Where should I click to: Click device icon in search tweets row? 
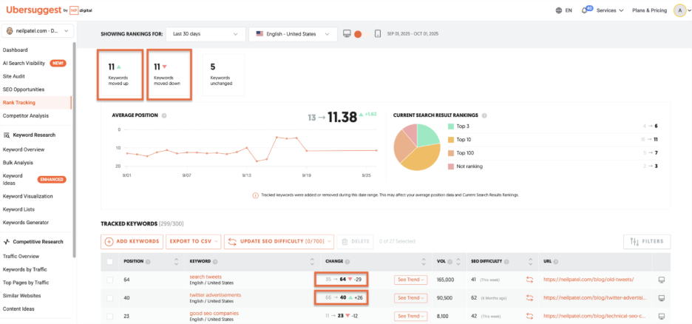coord(662,280)
